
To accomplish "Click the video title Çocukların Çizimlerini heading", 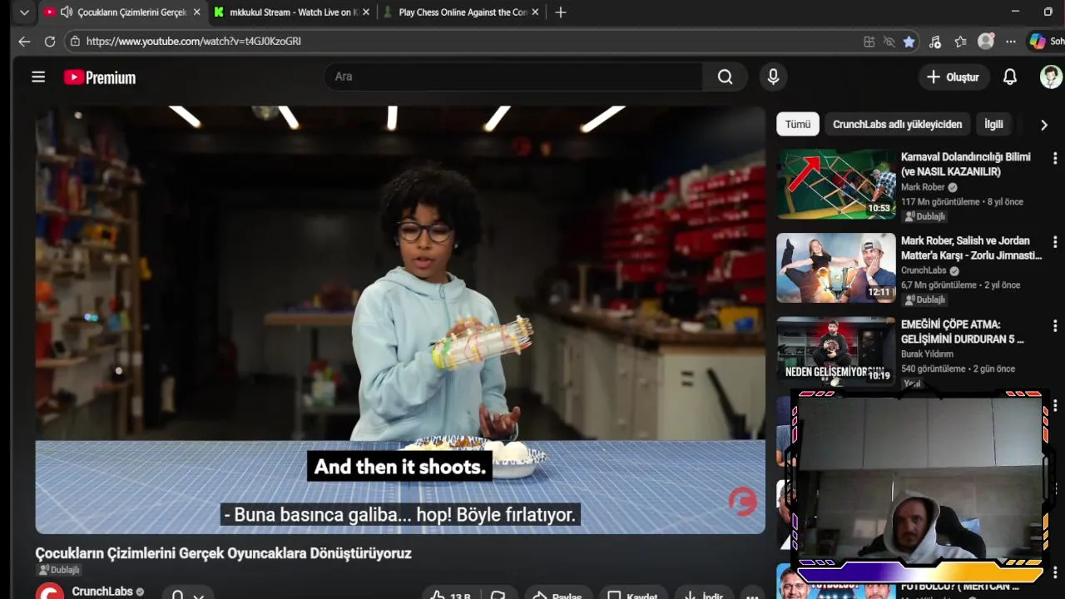I will point(223,553).
